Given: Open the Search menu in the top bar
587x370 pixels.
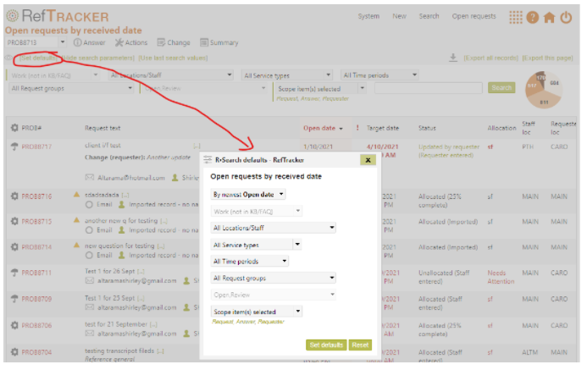Looking at the screenshot, I should (x=429, y=16).
